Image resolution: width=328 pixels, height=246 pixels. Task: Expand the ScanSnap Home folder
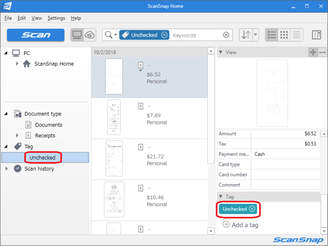pos(17,64)
